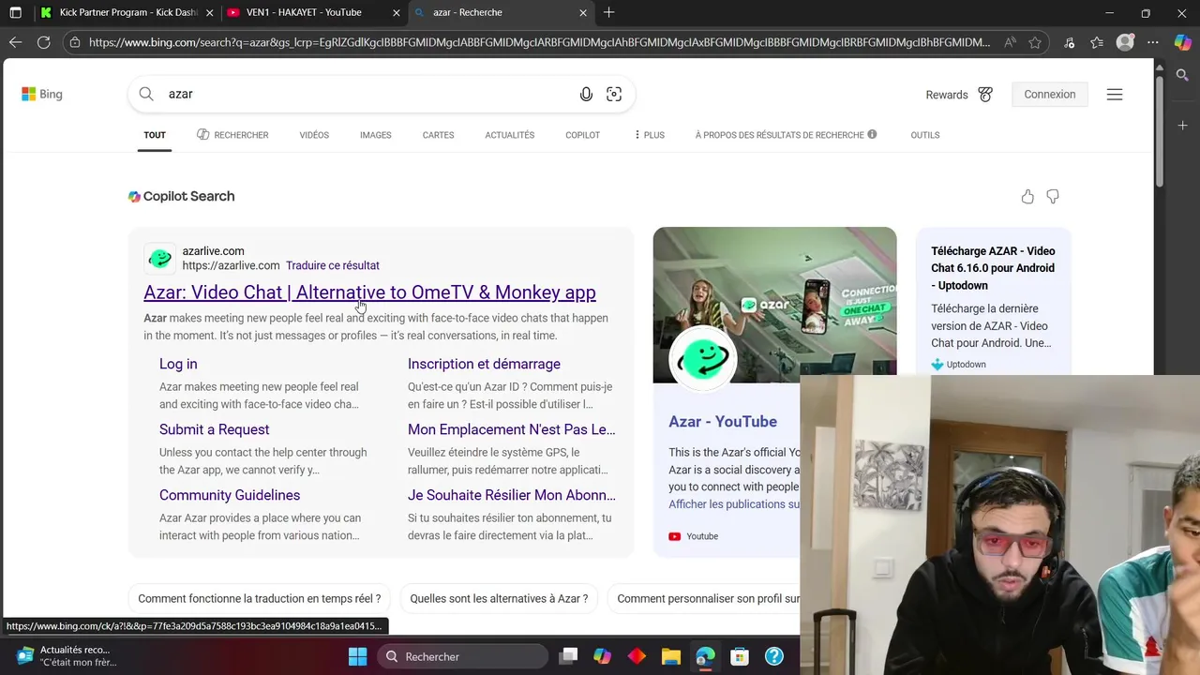Screen dimensions: 1200x675
Task: Click the Bing logo
Action: (42, 94)
